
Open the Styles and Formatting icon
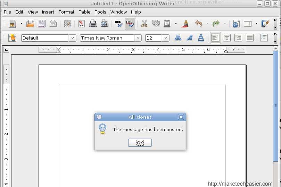click(x=12, y=38)
